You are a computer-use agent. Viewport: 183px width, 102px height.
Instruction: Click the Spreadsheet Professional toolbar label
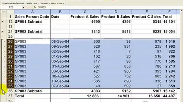[13, 3]
